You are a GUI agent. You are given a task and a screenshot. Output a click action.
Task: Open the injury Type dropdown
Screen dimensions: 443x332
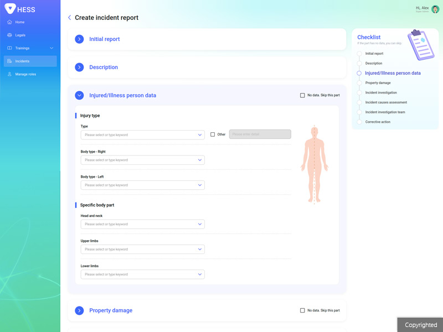pos(142,135)
